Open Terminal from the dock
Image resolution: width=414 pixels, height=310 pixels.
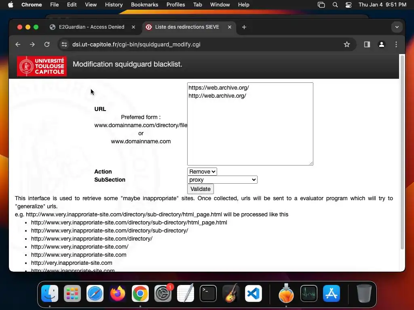tap(208, 293)
